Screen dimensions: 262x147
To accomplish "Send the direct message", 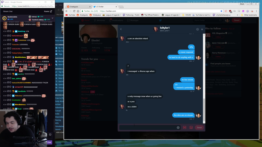I will pyautogui.click(x=199, y=127).
